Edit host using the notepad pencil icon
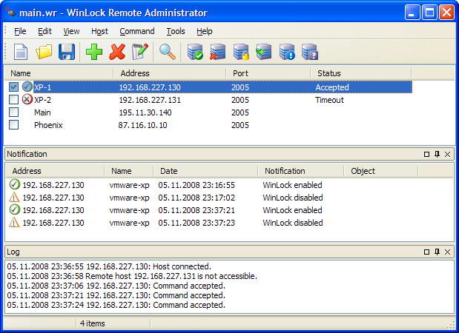 click(140, 52)
